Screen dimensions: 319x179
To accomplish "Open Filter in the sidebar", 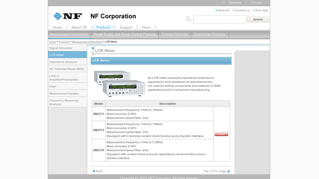I will [x=67, y=86].
